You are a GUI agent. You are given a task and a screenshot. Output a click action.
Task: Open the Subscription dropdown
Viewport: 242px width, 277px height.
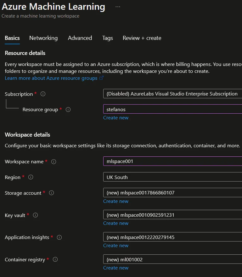[172, 94]
